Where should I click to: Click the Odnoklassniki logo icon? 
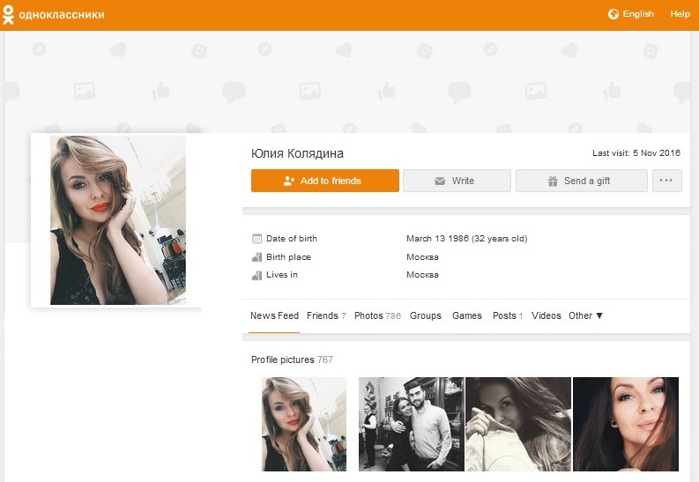coord(8,14)
